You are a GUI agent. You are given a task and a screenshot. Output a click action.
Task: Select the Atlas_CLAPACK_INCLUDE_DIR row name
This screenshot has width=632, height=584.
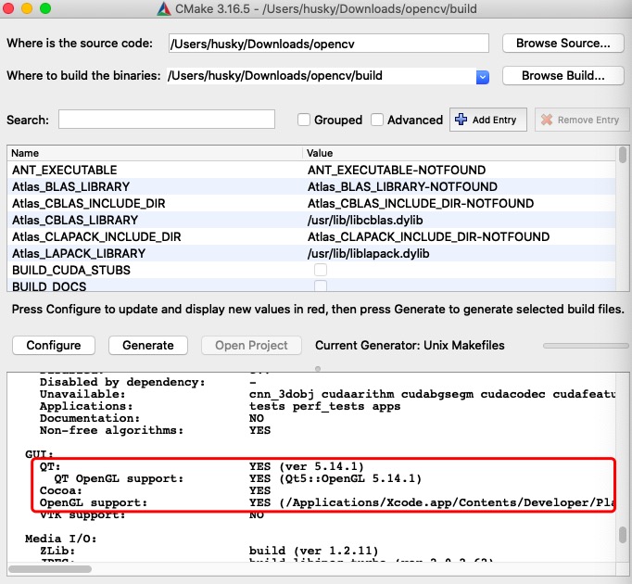click(x=96, y=236)
